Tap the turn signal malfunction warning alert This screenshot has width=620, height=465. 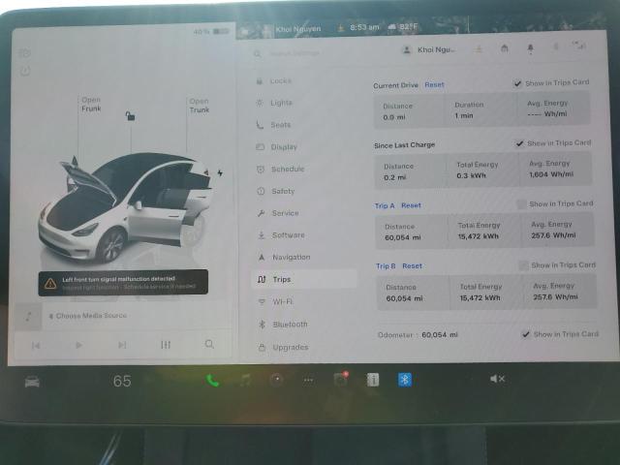click(x=123, y=282)
